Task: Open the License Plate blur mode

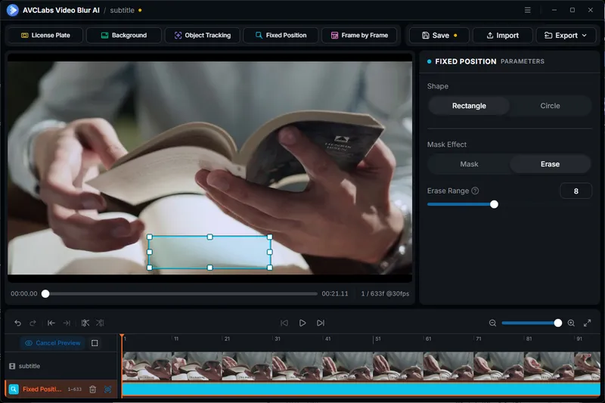Action: coord(45,35)
